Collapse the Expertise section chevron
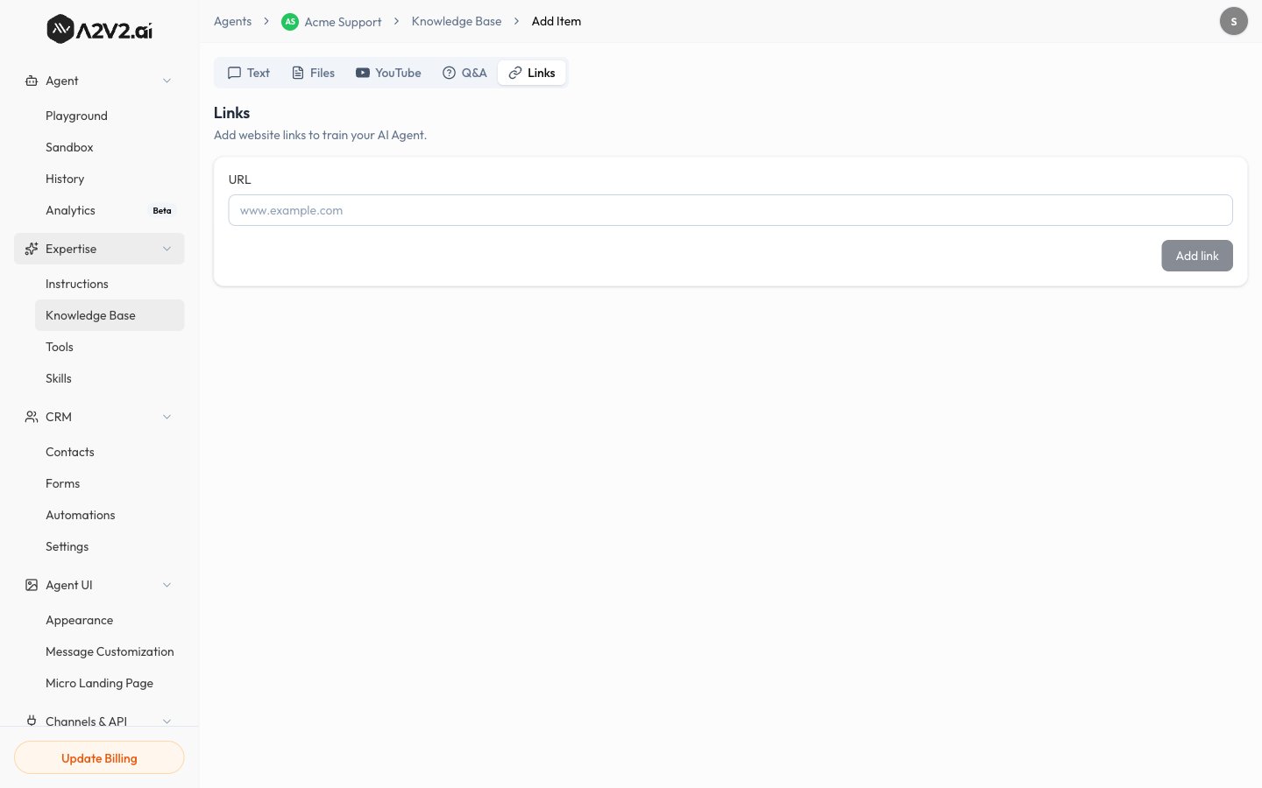This screenshot has width=1262, height=788. click(167, 249)
